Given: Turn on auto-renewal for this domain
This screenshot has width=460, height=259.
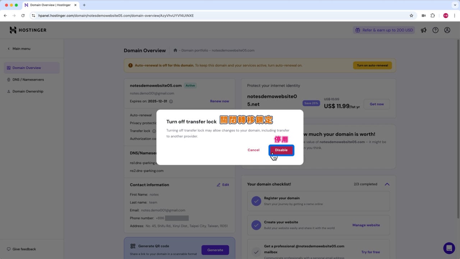Looking at the screenshot, I should (x=372, y=65).
